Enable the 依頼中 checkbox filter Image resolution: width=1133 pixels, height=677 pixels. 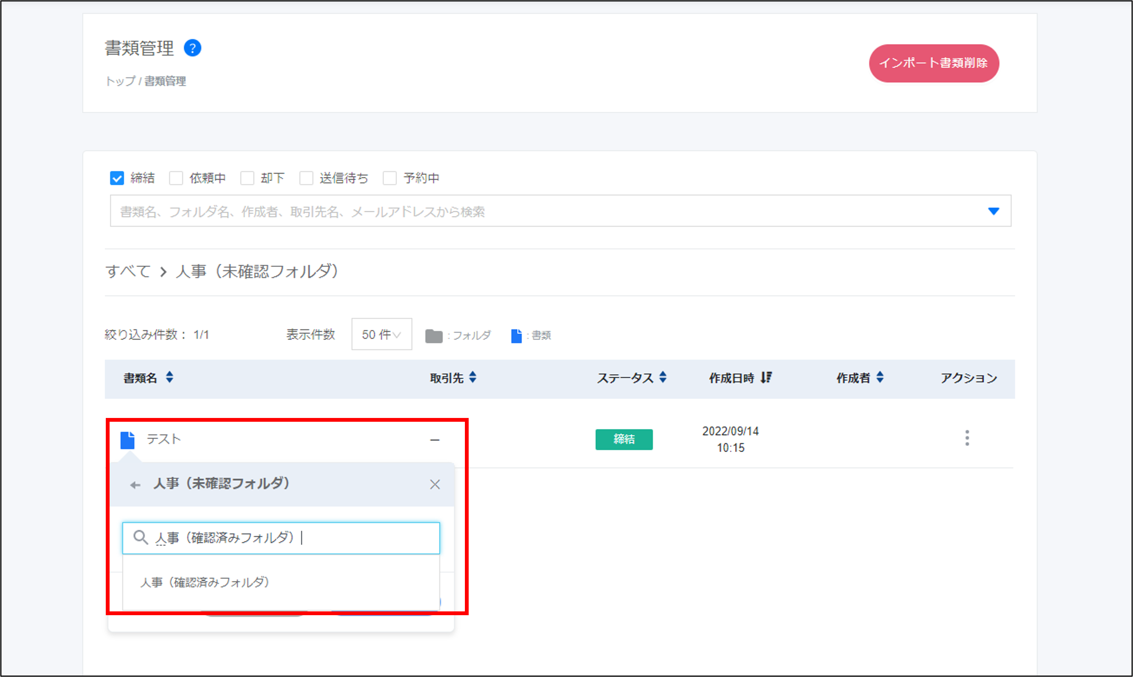click(176, 178)
